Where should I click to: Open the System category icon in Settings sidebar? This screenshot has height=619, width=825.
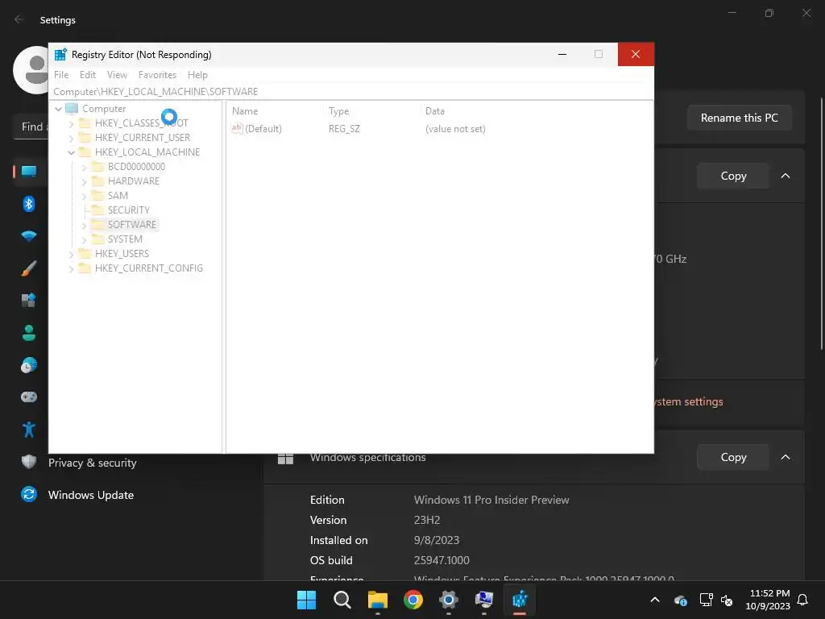[29, 172]
